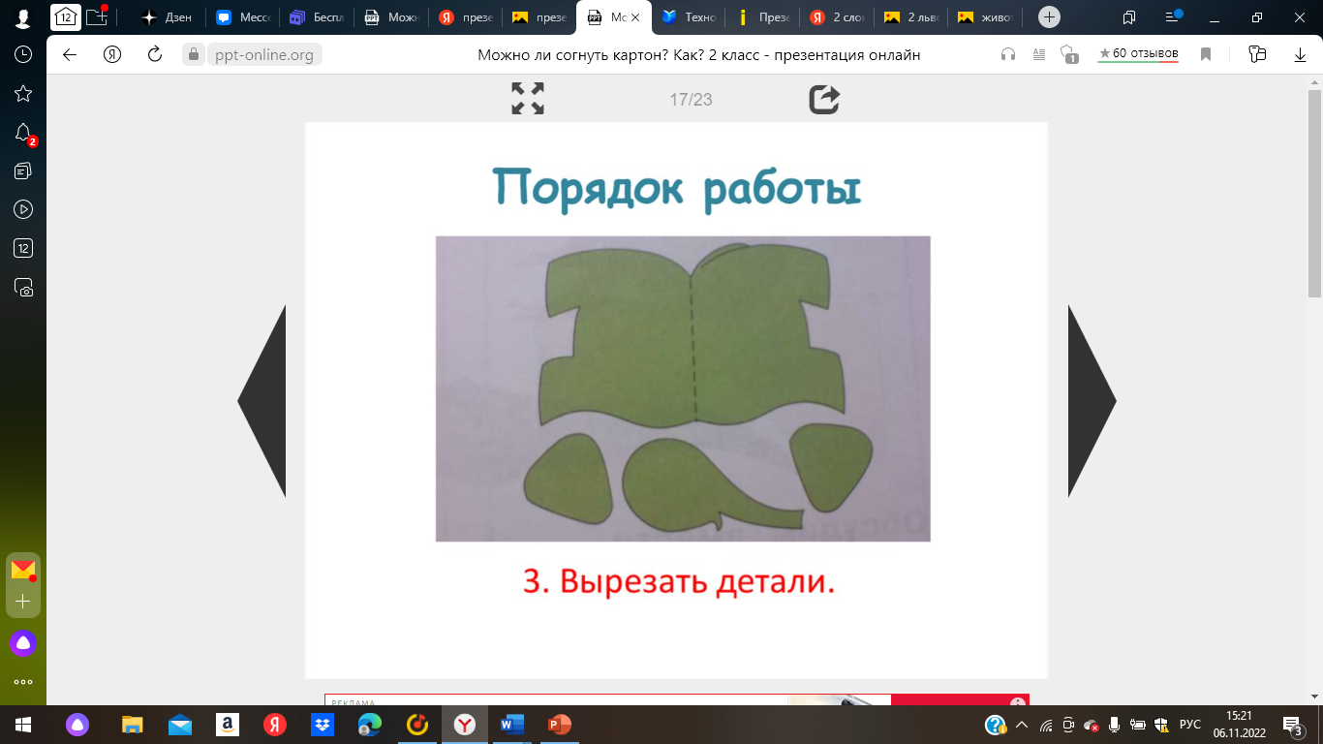Click the browser back arrow
The height and width of the screenshot is (744, 1323).
pyautogui.click(x=70, y=55)
